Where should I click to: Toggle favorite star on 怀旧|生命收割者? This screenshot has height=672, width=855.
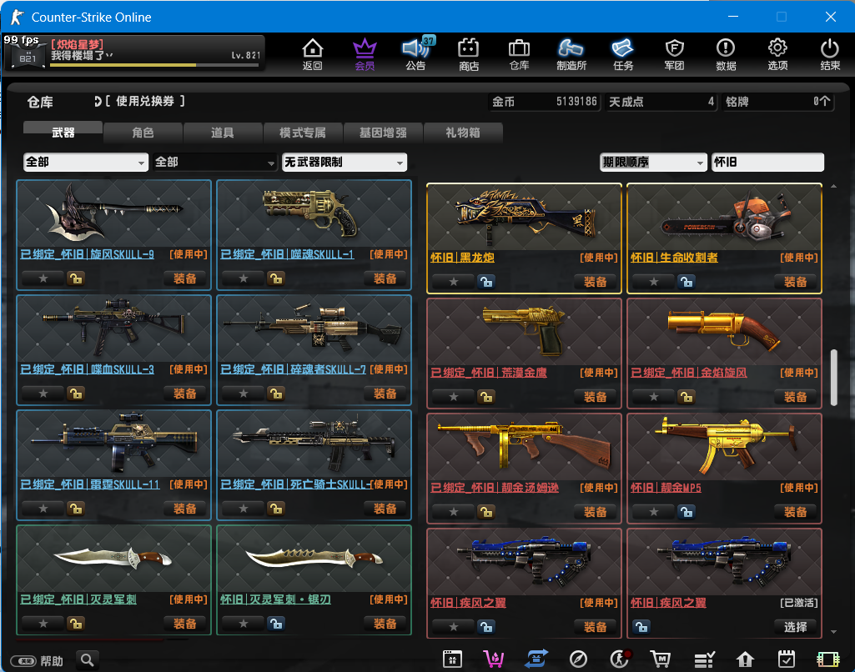click(654, 282)
